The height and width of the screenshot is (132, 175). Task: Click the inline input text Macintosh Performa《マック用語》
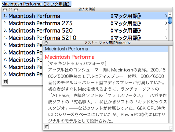point(36,4)
